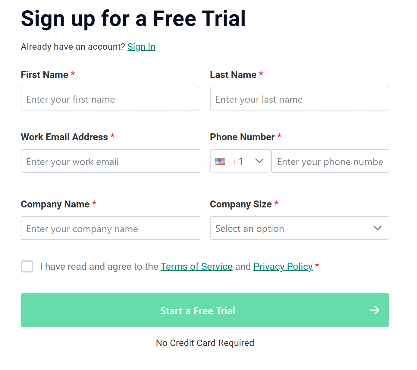Click the phone number text field
The height and width of the screenshot is (370, 417).
pyautogui.click(x=330, y=161)
